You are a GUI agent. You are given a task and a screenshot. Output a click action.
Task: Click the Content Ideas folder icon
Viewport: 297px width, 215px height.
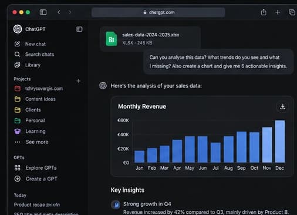(18, 99)
